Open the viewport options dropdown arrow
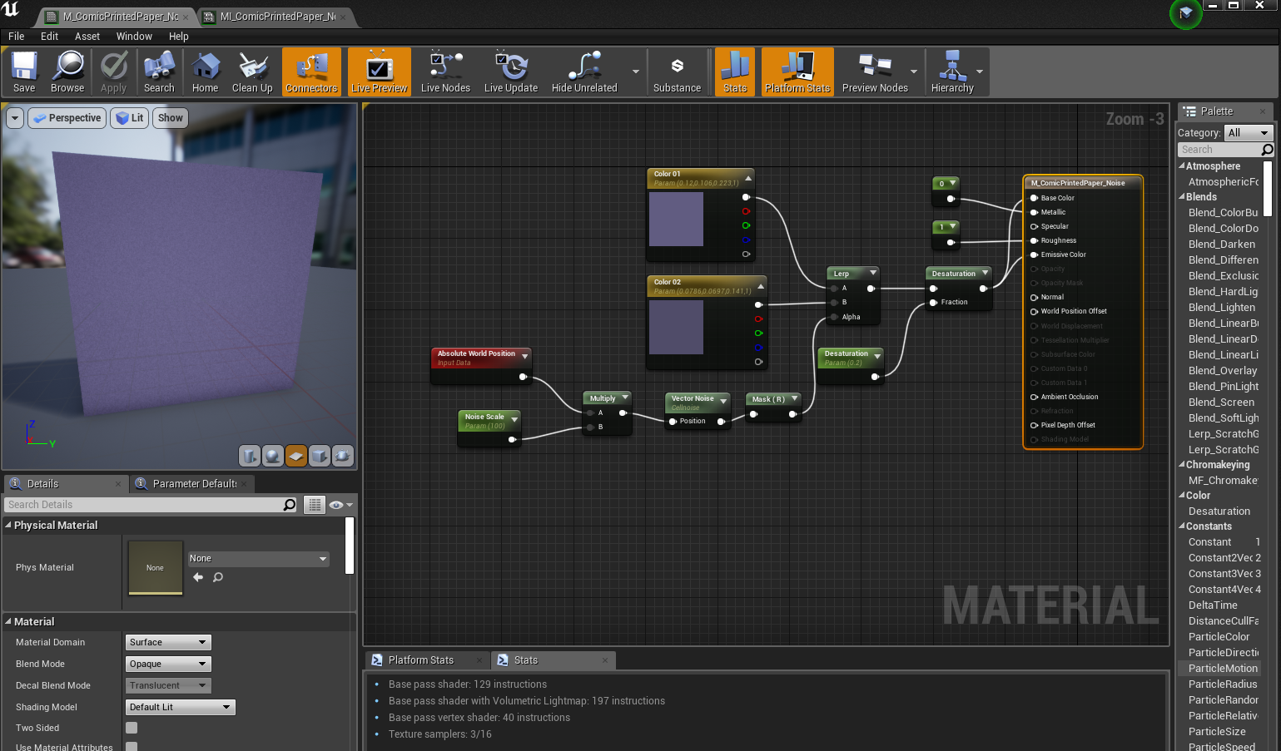Viewport: 1281px width, 751px height. [15, 118]
